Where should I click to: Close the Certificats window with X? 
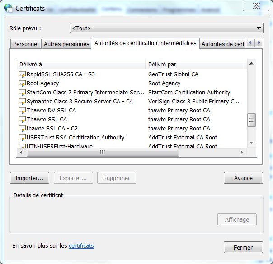256,6
